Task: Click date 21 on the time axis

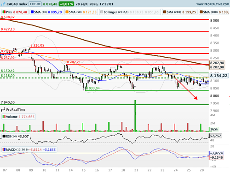Action: coord(136,170)
